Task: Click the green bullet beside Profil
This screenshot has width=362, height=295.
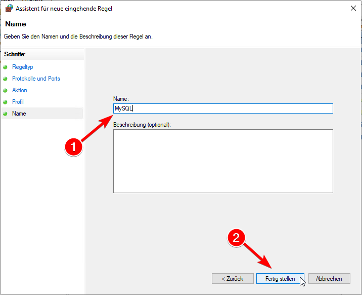Action: point(5,102)
